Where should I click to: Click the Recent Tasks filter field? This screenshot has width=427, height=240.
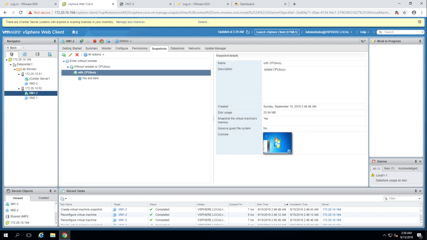[x=402, y=199]
